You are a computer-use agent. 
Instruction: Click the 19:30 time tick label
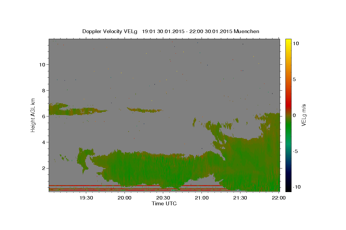[86, 198]
